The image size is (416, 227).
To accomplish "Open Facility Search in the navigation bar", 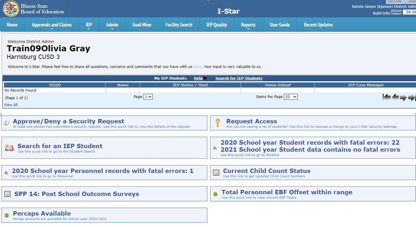I will (179, 25).
